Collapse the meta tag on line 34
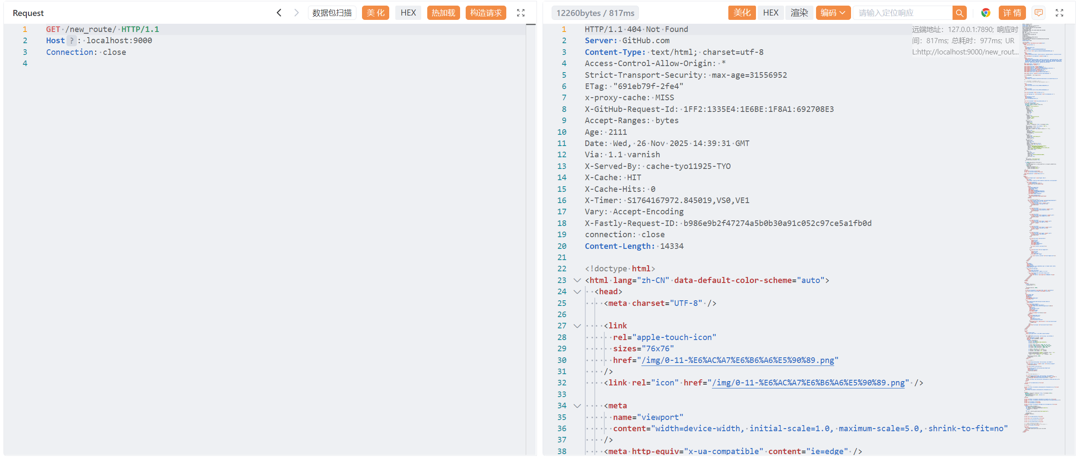This screenshot has width=1083, height=458. [x=577, y=406]
